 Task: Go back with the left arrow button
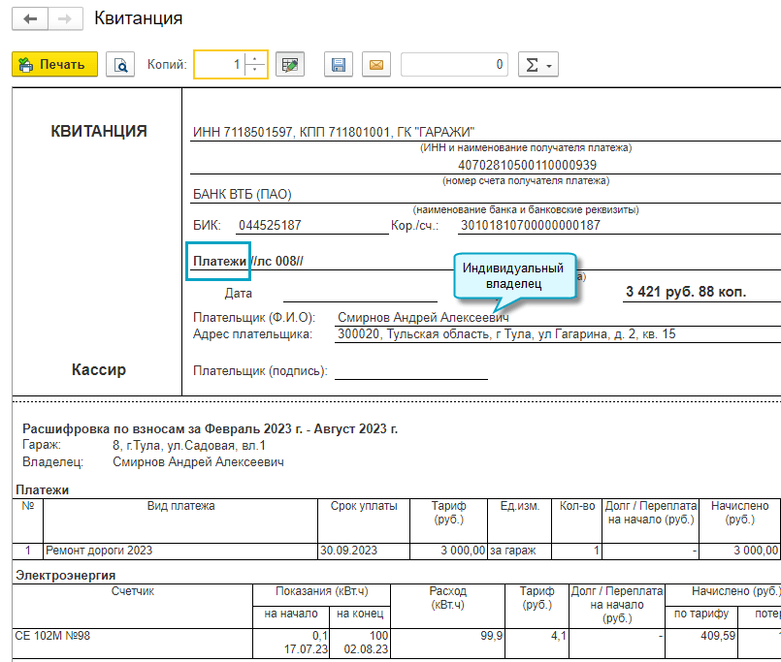click(x=30, y=19)
